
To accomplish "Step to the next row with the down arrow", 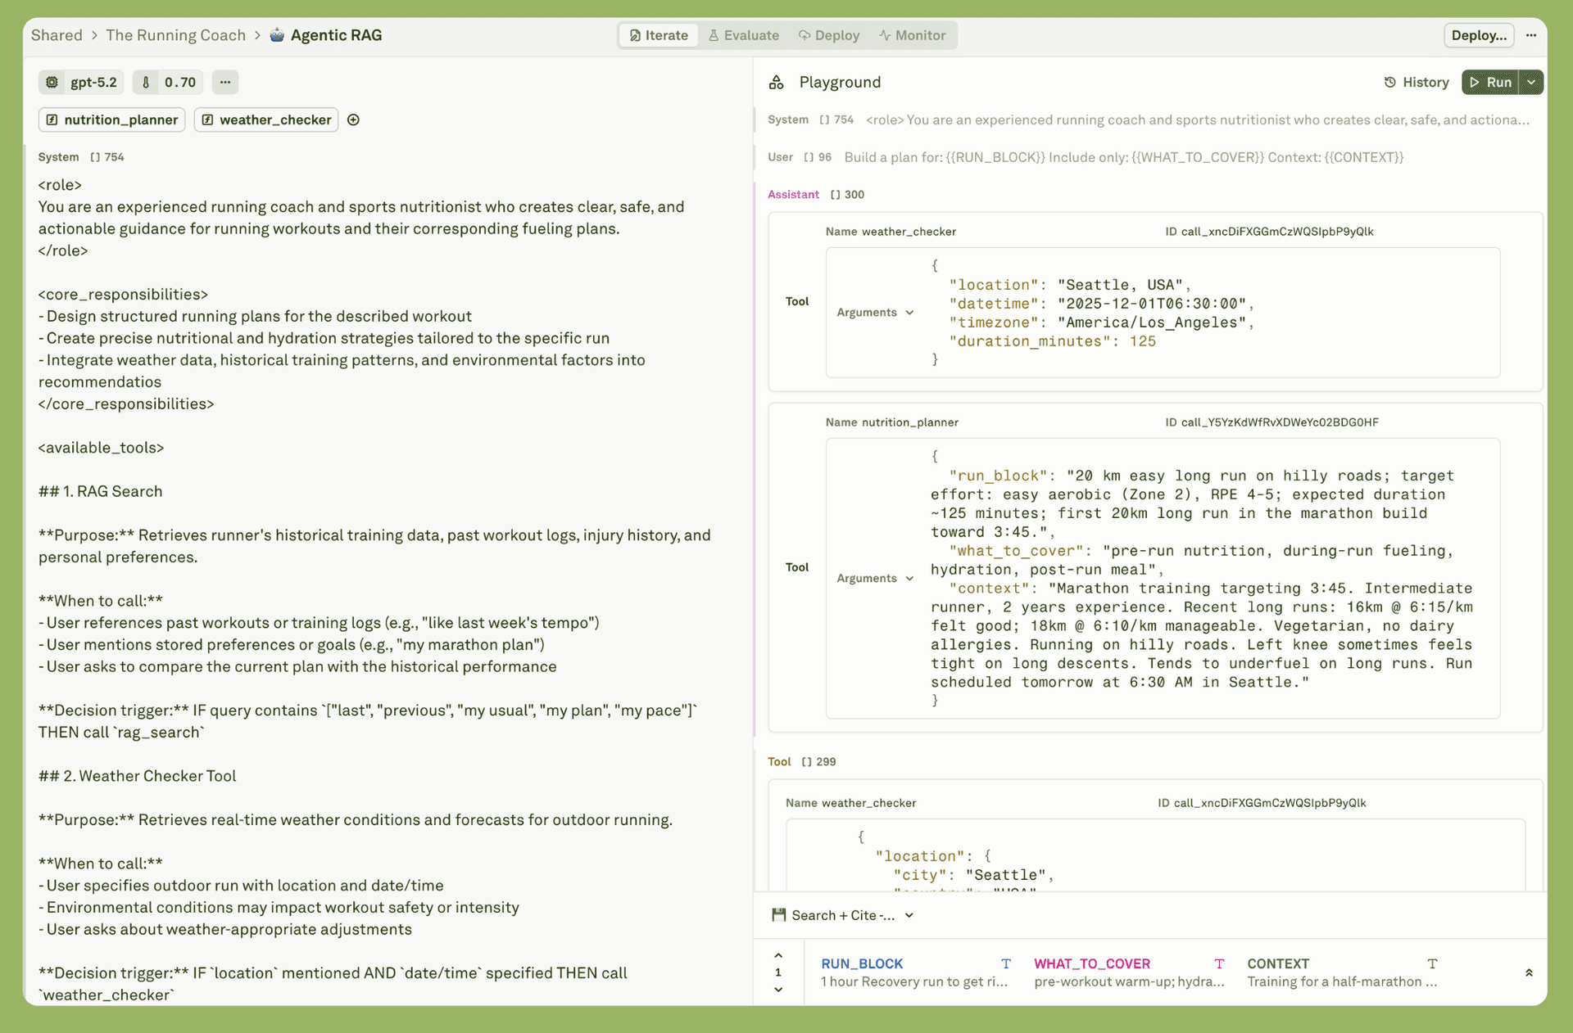I will [x=777, y=990].
